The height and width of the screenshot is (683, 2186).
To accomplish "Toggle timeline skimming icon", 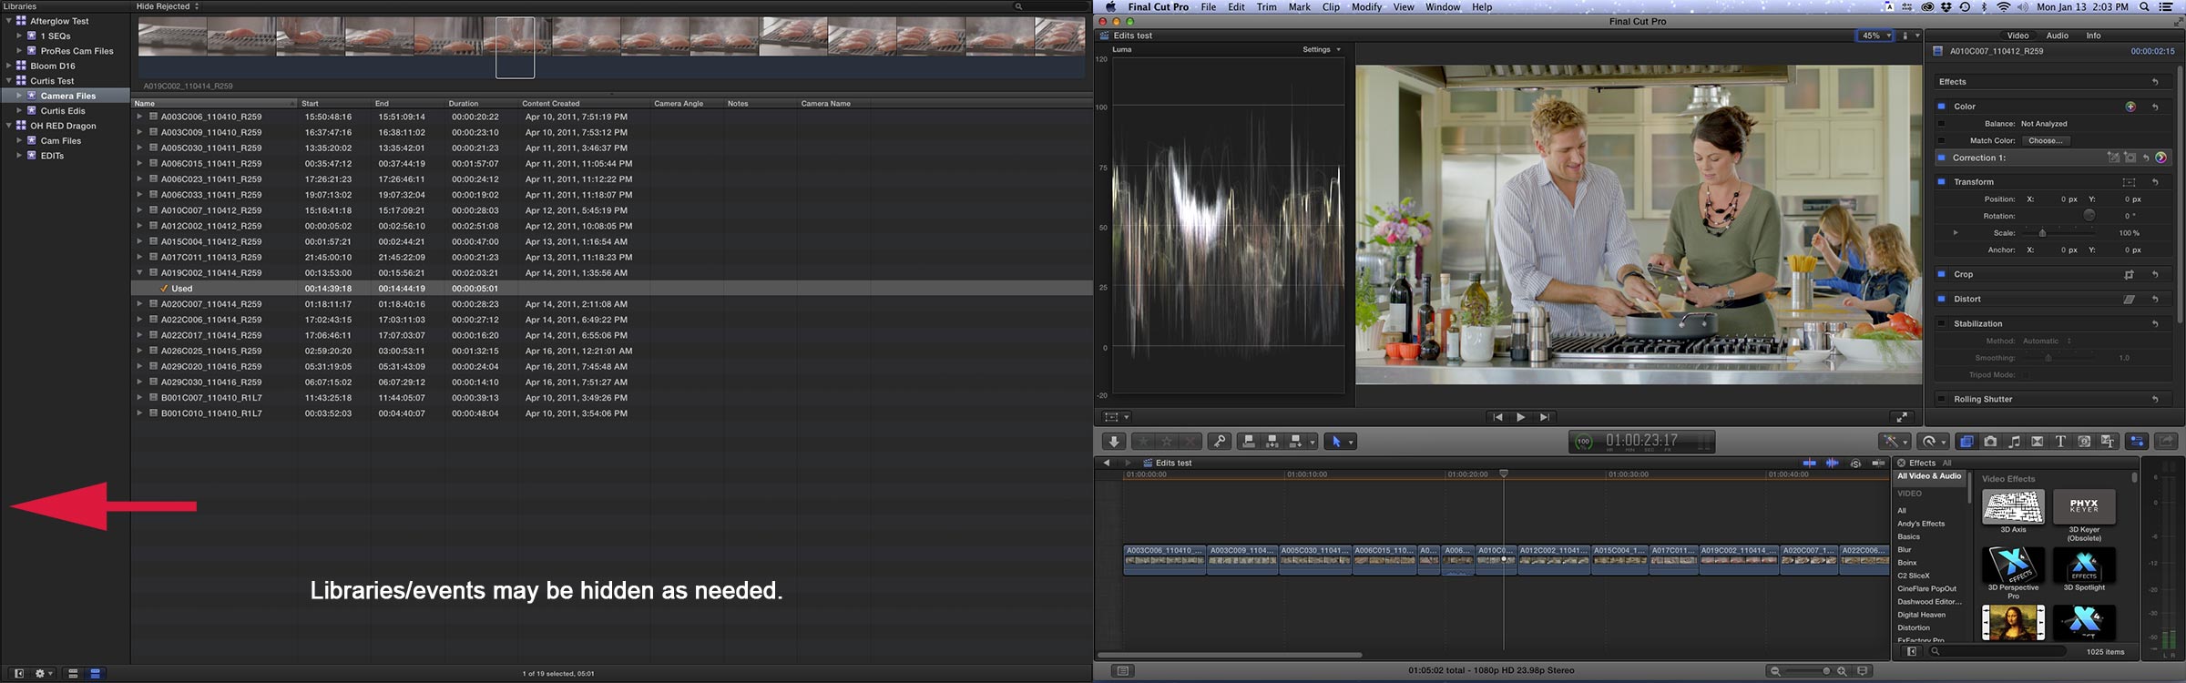I will (1809, 464).
